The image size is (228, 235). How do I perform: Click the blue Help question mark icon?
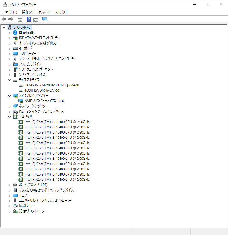point(29,19)
